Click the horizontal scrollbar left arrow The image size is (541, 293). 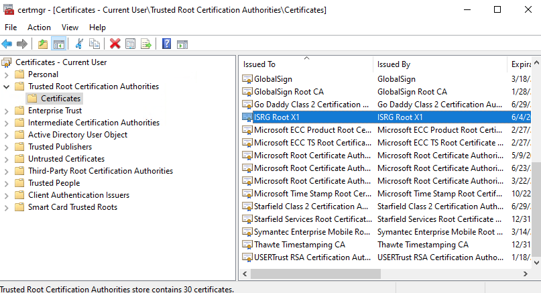point(245,274)
